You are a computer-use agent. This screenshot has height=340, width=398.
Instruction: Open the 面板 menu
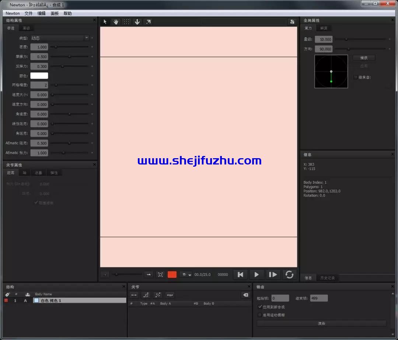click(55, 13)
